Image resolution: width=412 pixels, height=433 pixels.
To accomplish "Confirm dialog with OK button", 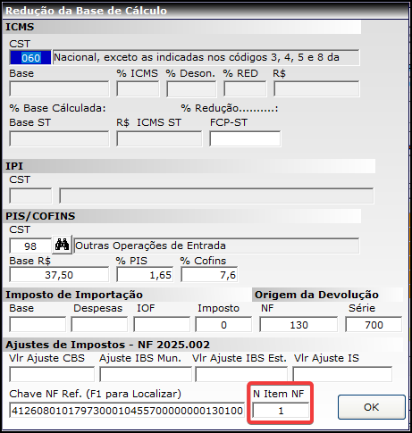I will click(372, 407).
